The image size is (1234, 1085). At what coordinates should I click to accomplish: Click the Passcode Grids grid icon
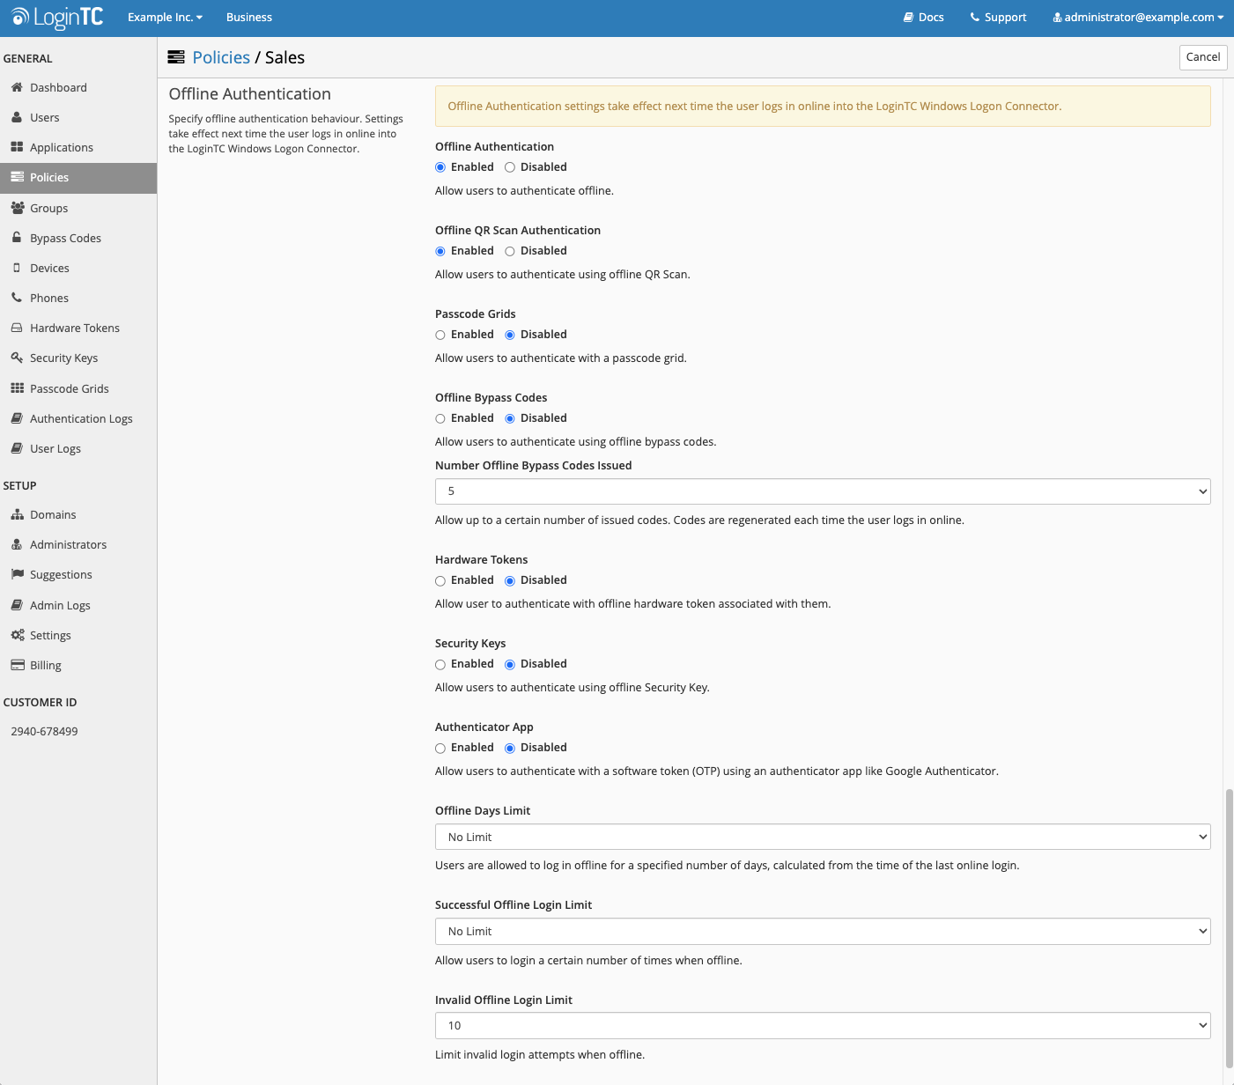click(17, 388)
